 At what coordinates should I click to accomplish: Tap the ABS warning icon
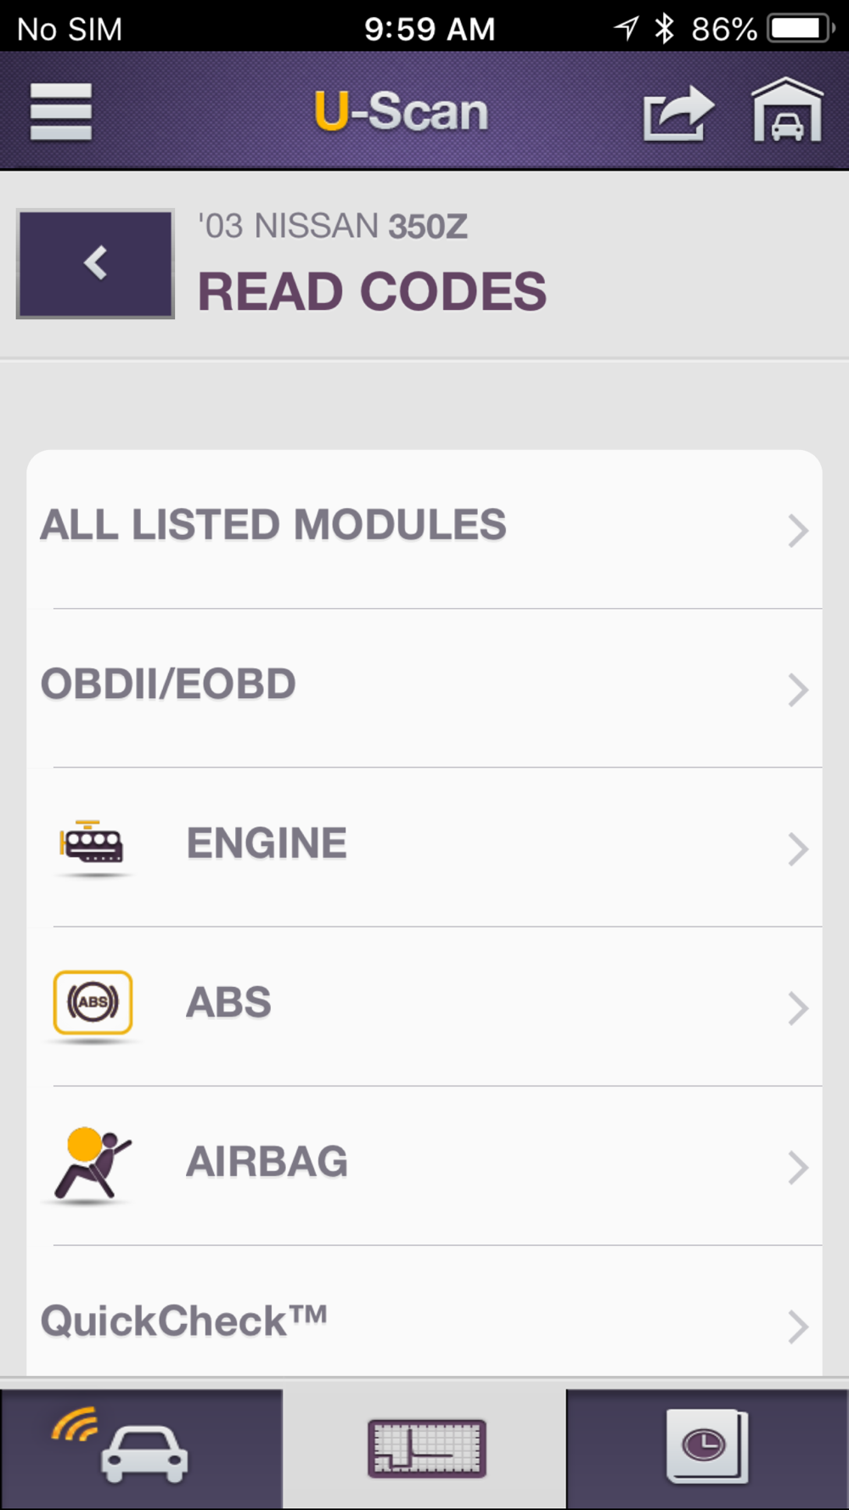(93, 1002)
